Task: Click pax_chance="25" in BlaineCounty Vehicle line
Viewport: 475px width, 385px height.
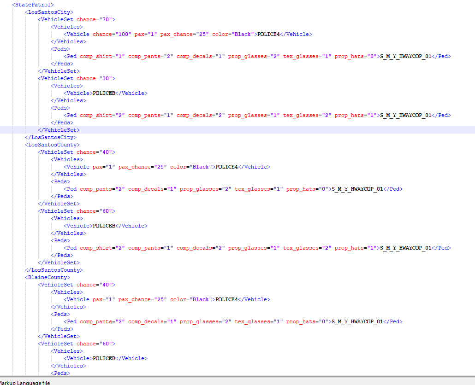Action: 142,299
